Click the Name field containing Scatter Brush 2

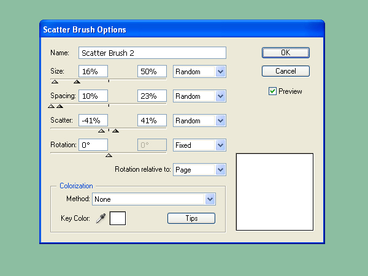click(x=152, y=53)
